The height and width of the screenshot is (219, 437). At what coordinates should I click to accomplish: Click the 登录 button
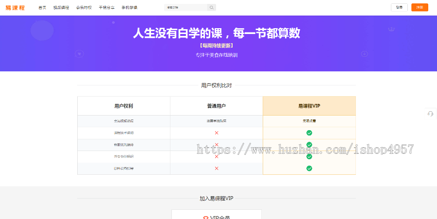tap(399, 7)
